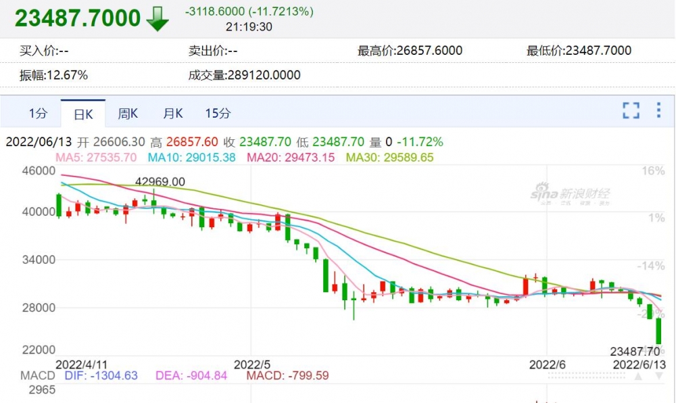Screen dimensions: 676x403
Task: Click the change value -3118.6000 (-11.7213%)
Action: (x=249, y=11)
